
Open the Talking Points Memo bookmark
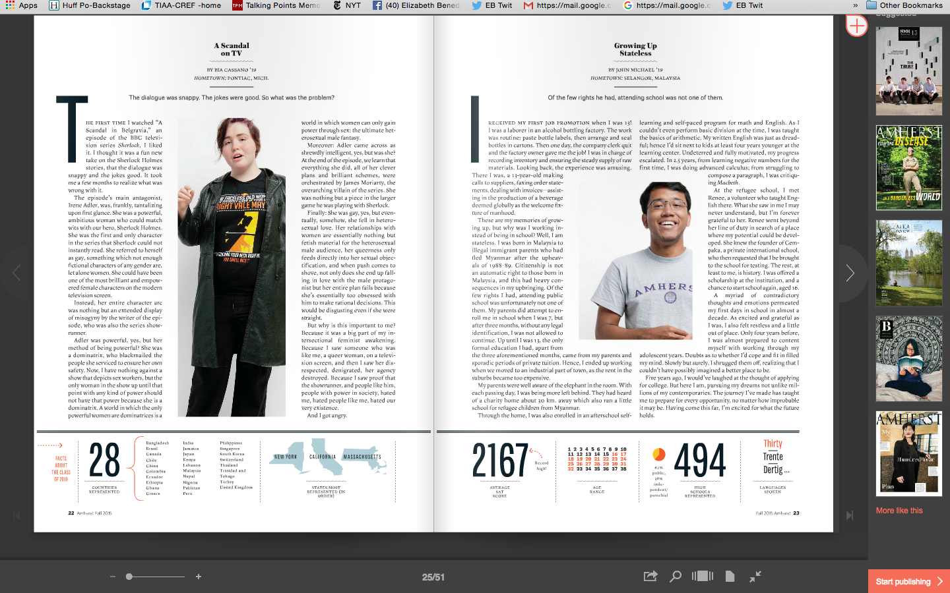coord(276,5)
